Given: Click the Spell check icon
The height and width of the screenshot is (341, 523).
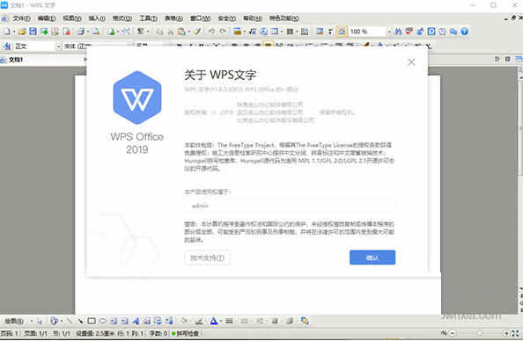Looking at the screenshot, I should 409,32.
